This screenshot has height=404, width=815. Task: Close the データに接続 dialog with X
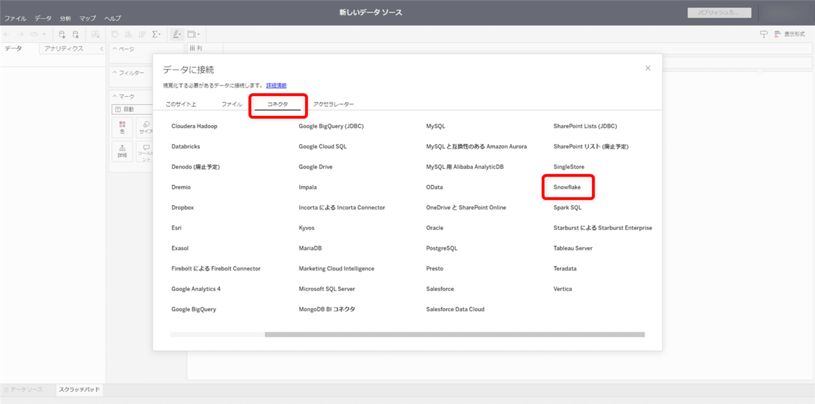648,68
